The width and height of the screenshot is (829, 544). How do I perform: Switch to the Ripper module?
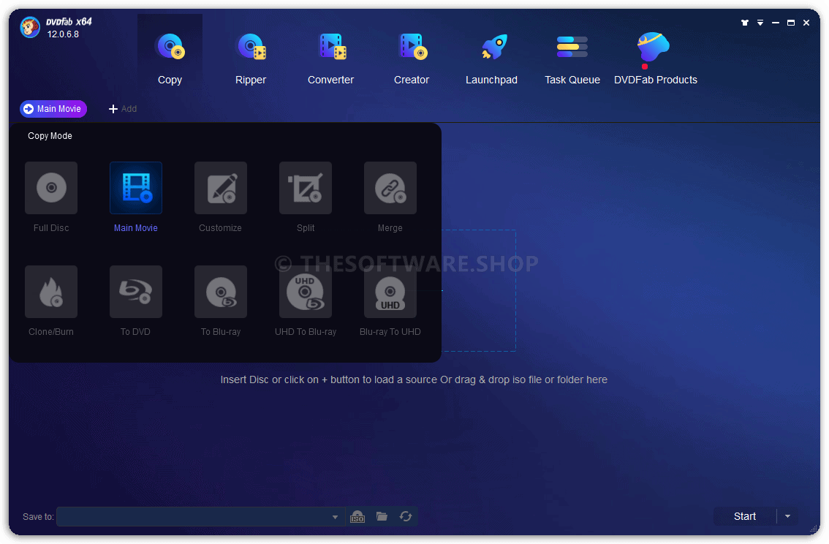251,58
